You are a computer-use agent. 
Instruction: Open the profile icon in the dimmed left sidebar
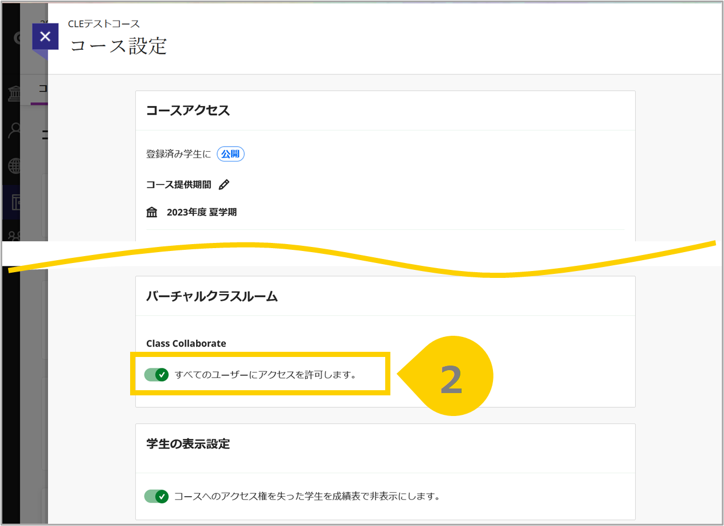(14, 131)
